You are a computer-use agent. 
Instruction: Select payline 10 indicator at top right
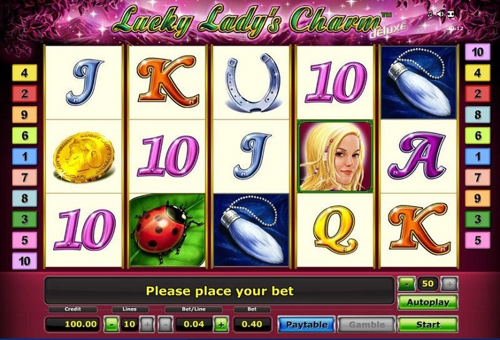pyautogui.click(x=478, y=52)
